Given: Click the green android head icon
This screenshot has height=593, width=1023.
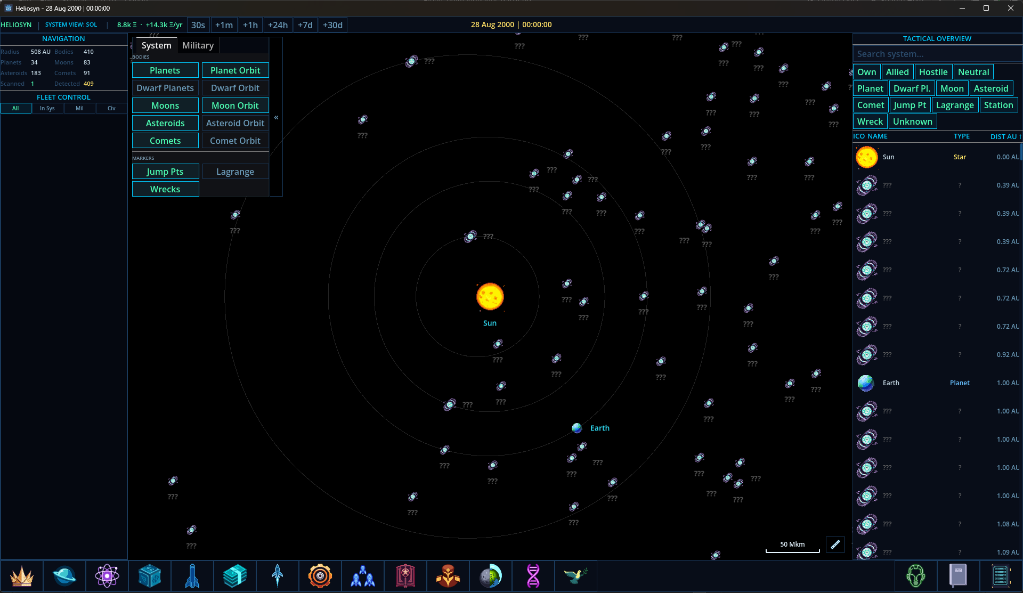Looking at the screenshot, I should [x=916, y=576].
